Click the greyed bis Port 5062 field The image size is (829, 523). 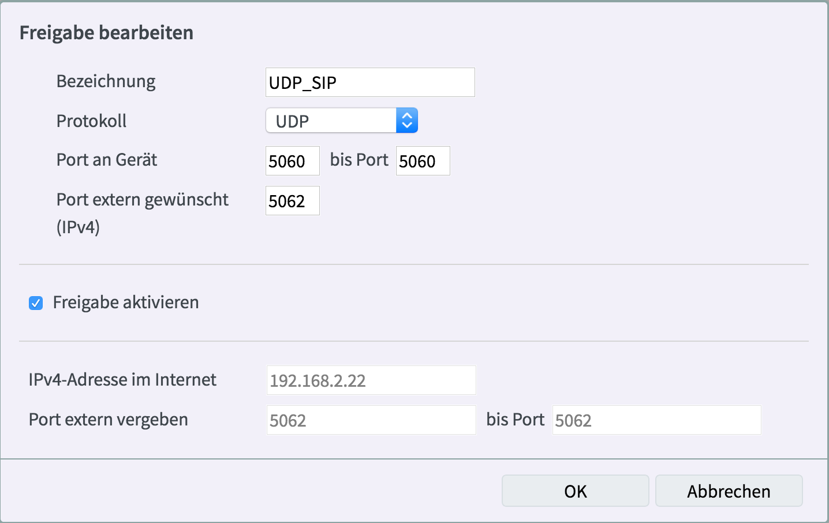coord(656,420)
